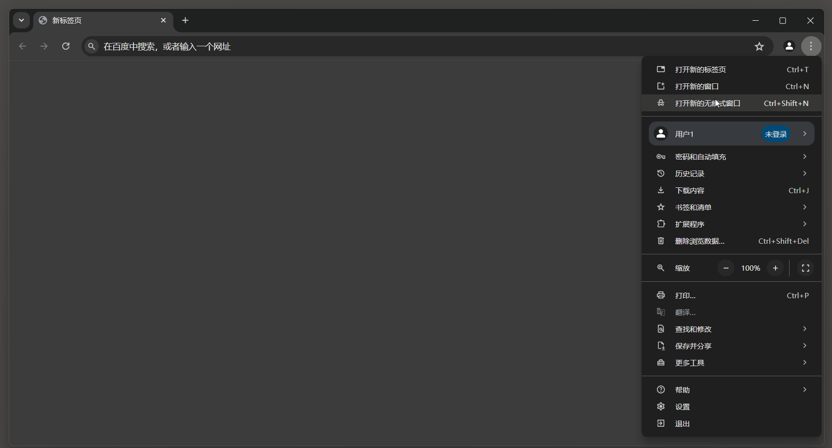Open 扩展程序 menu item
Screen dimensions: 832x448
tap(732, 224)
